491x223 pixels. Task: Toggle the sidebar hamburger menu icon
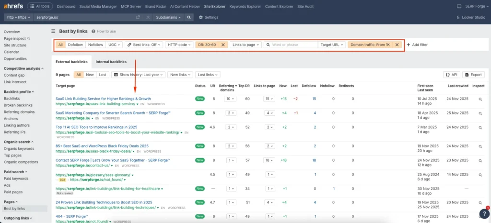53,31
